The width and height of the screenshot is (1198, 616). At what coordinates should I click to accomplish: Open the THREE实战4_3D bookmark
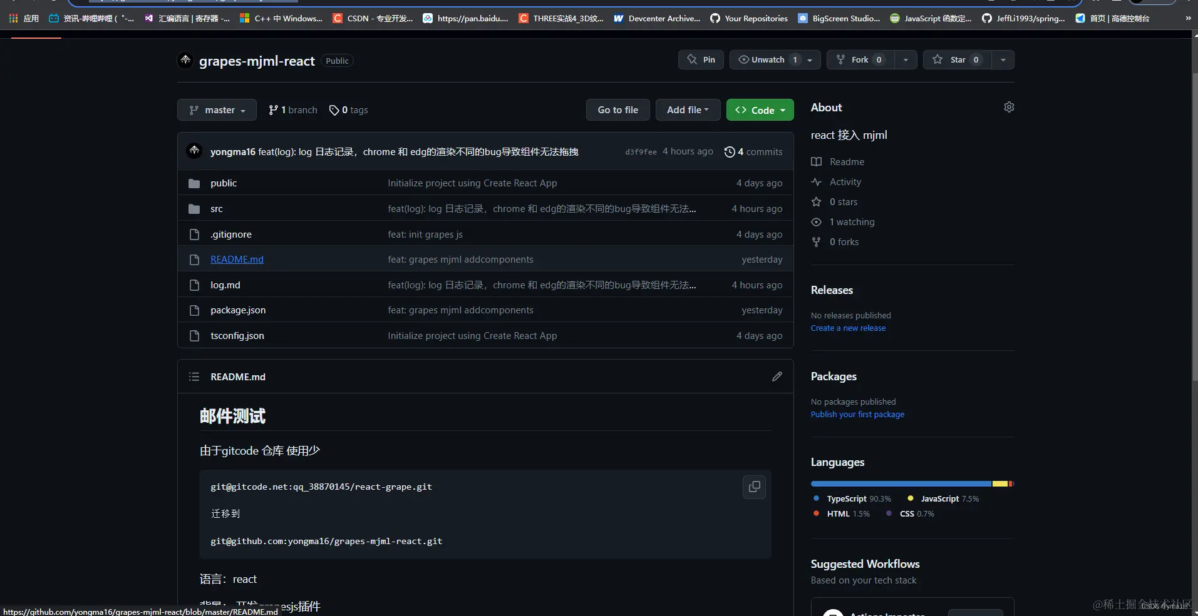[x=561, y=18]
